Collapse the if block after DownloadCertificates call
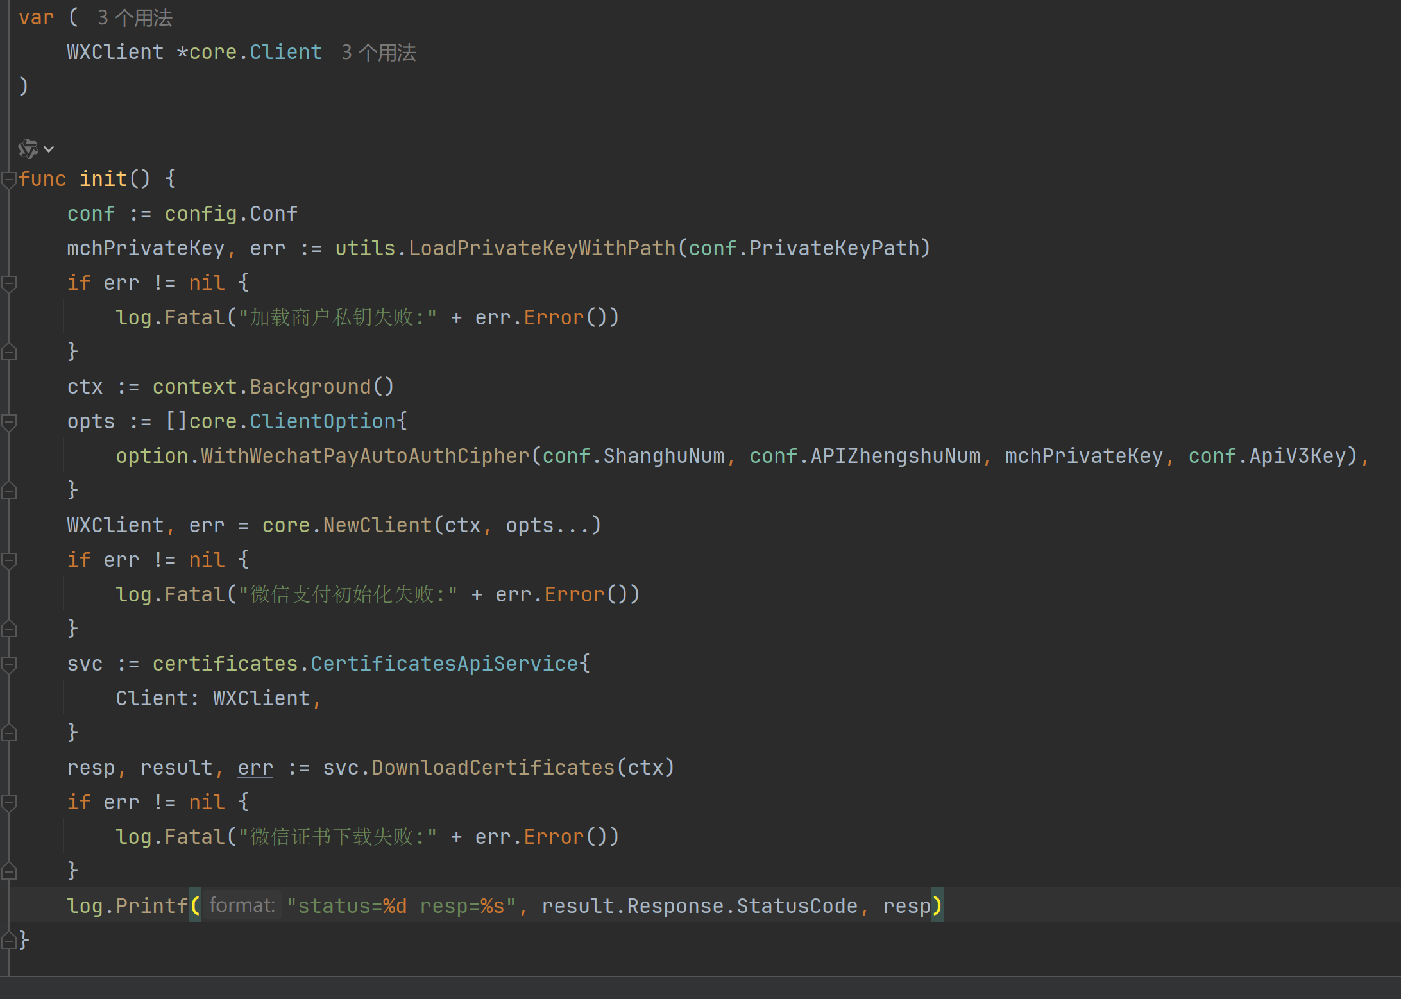1401x999 pixels. (x=8, y=803)
